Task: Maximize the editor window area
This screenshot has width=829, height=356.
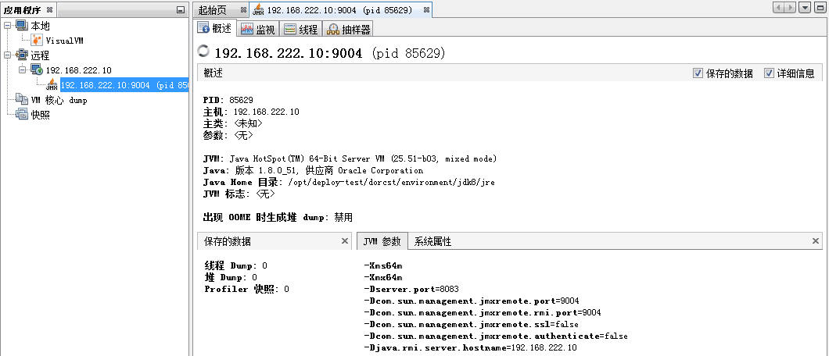Action: (819, 7)
